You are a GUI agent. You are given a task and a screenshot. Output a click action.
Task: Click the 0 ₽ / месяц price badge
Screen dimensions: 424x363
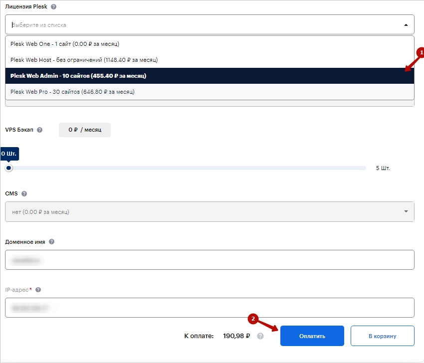(x=85, y=130)
